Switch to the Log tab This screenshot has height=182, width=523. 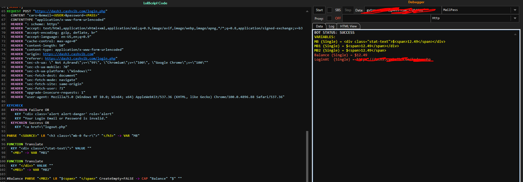tap(331, 26)
